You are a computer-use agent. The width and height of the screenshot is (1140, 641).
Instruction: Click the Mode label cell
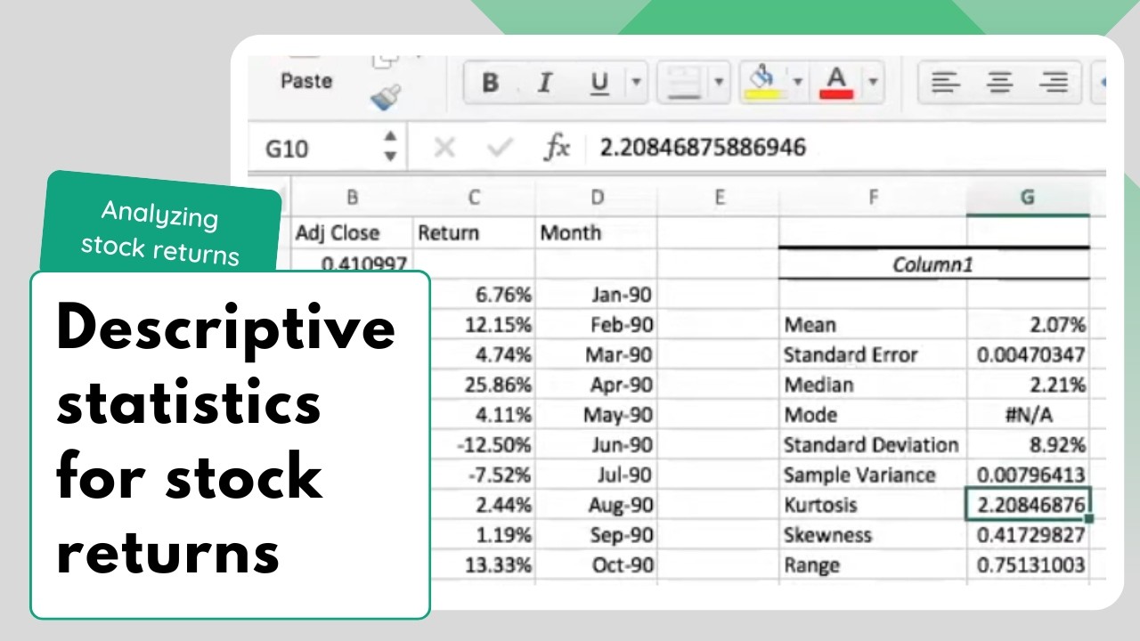coord(873,415)
